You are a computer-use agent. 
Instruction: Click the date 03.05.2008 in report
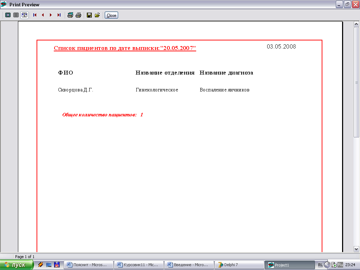[x=281, y=47]
